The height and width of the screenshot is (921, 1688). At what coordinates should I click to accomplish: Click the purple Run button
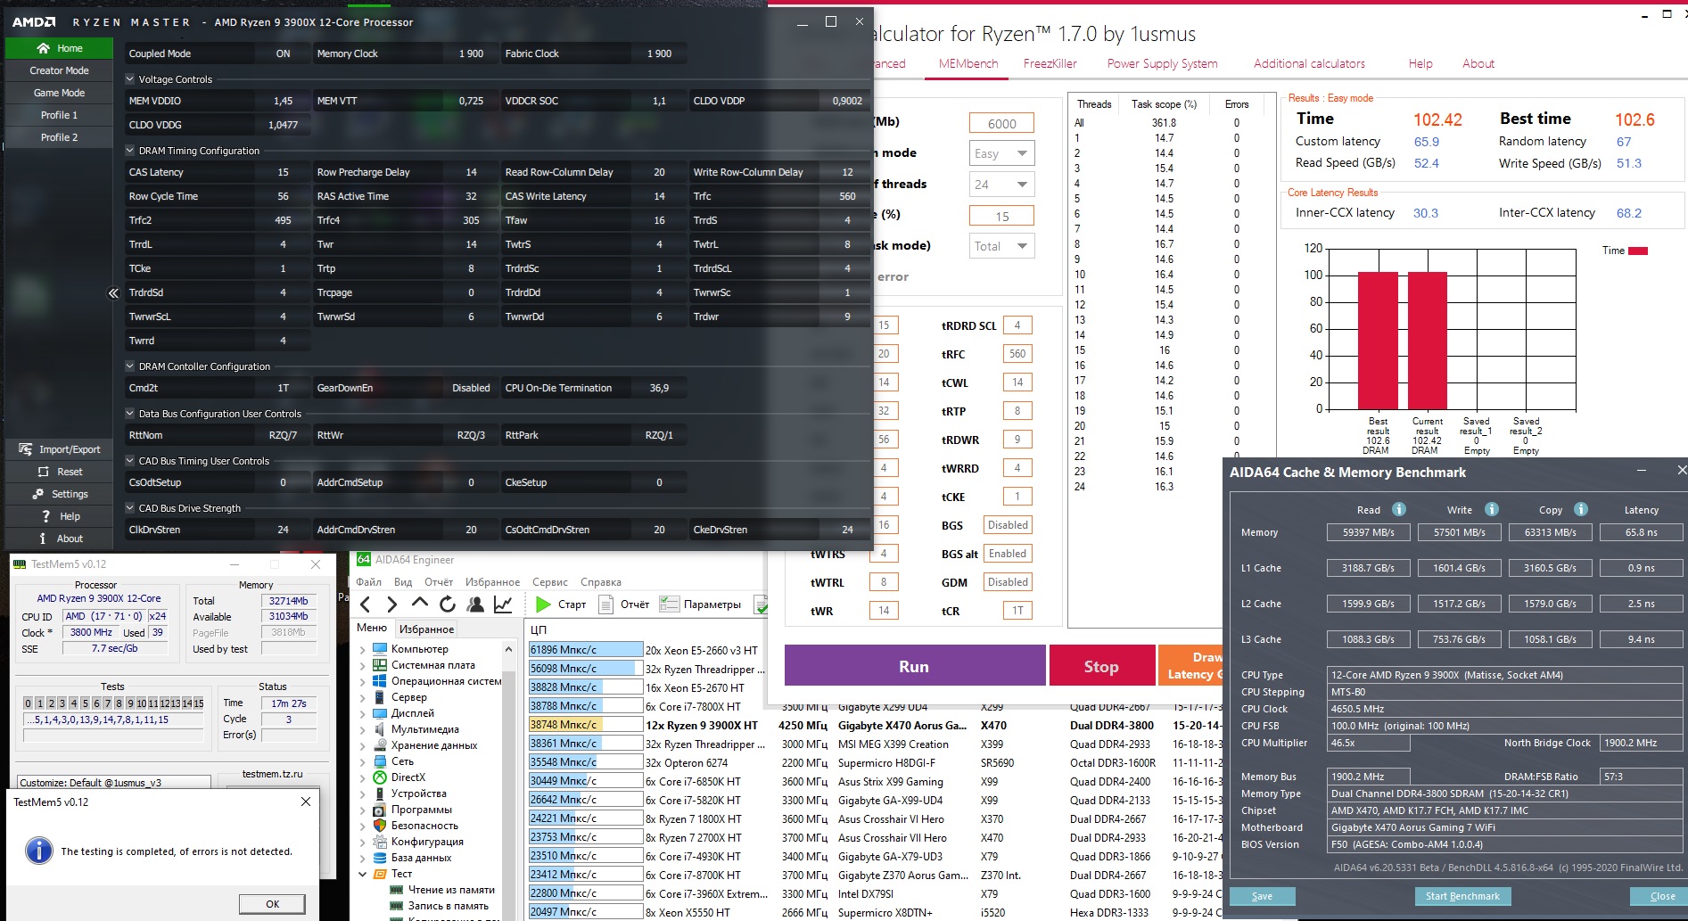click(x=915, y=666)
